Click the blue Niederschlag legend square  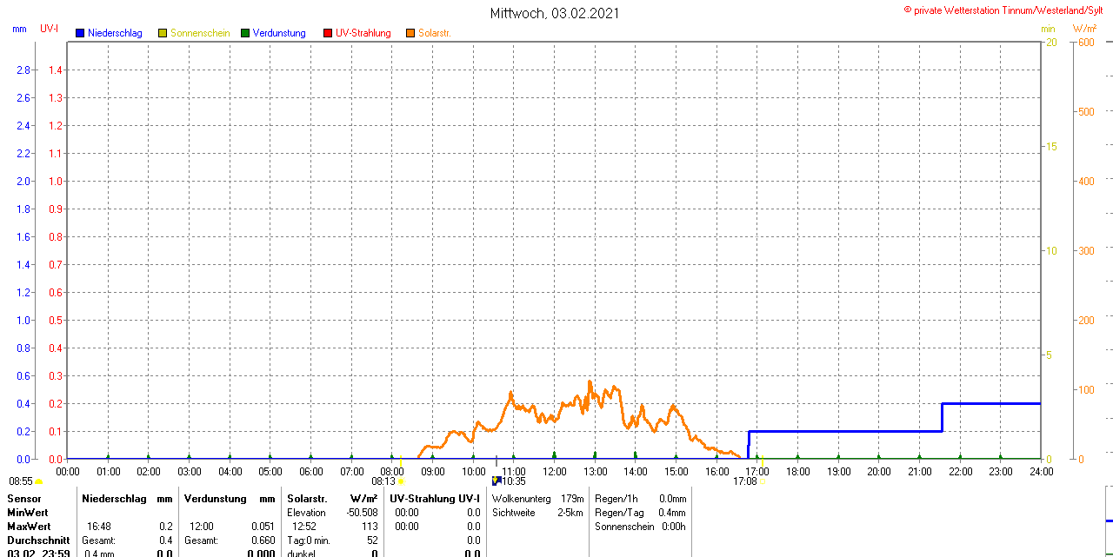coord(80,33)
